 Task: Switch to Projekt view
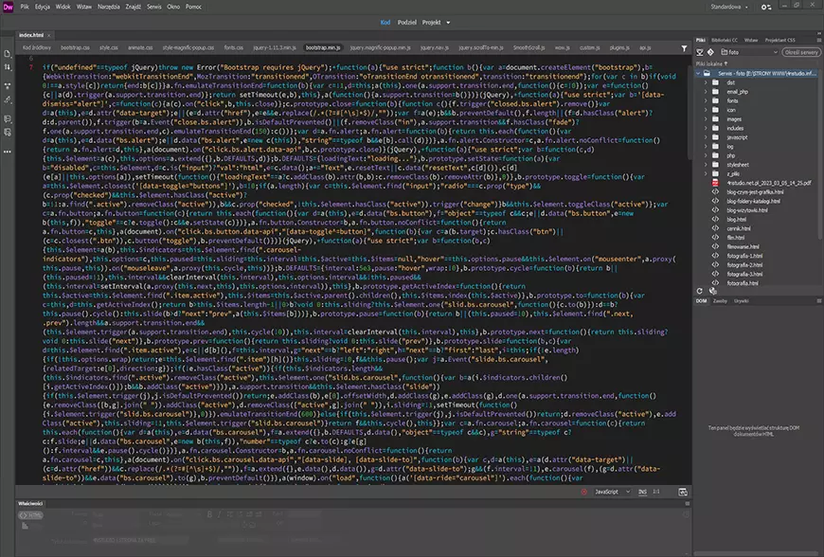click(432, 23)
